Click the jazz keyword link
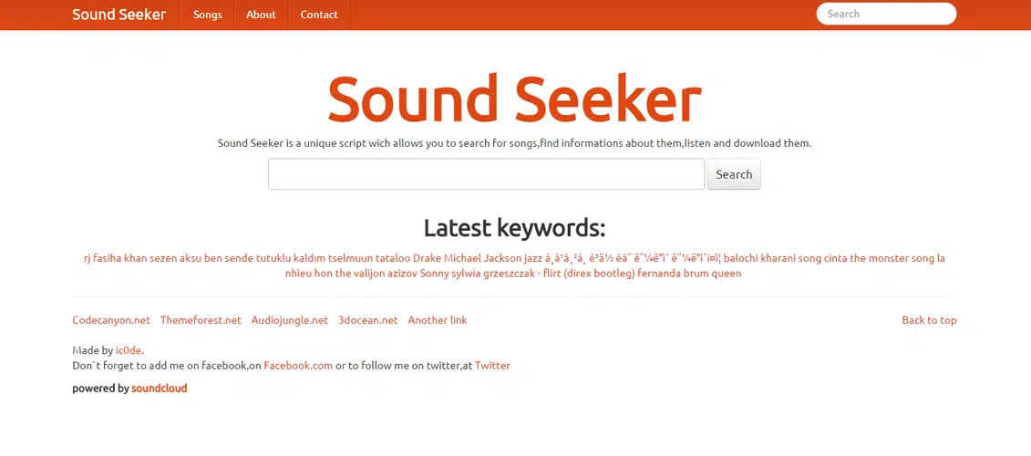This screenshot has width=1031, height=456. (533, 258)
